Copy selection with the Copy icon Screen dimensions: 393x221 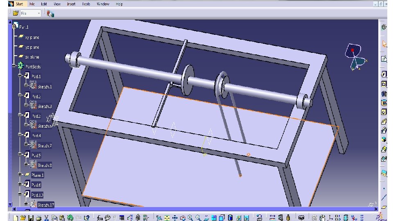point(54,218)
